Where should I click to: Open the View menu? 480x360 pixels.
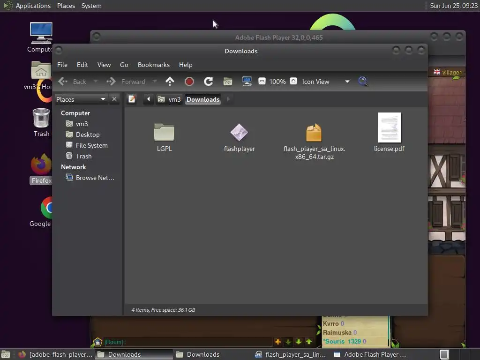point(104,65)
